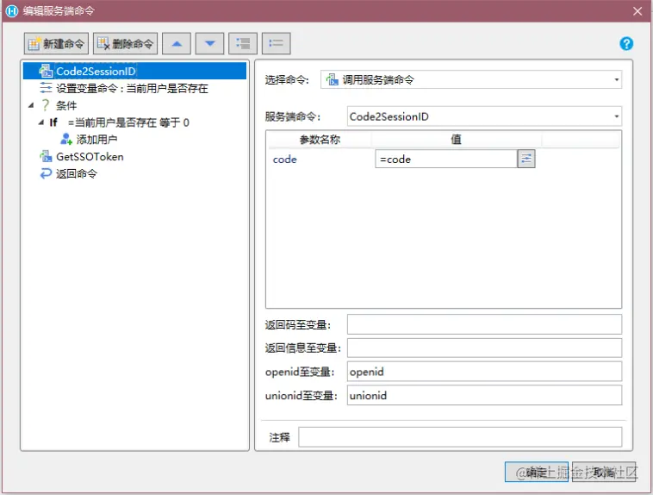This screenshot has width=653, height=495.
Task: Click the variable picker icon beside =code
Action: pyautogui.click(x=526, y=159)
